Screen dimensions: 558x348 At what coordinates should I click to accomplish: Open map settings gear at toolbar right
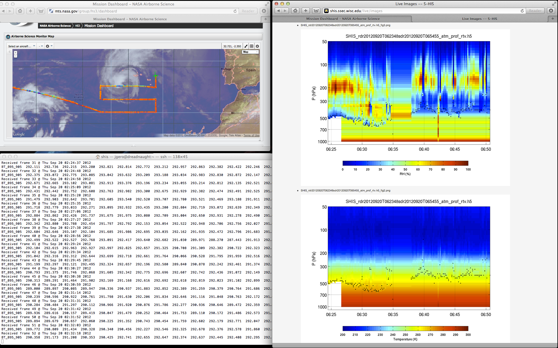tap(257, 46)
